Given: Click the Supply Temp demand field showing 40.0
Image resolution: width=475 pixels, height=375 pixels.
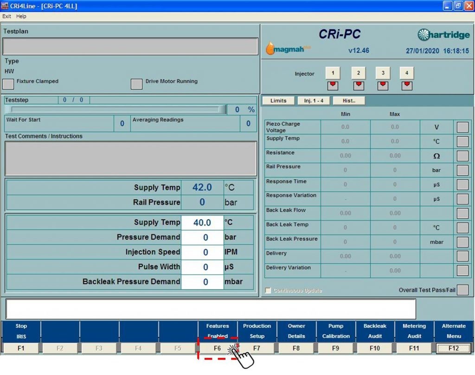Looking at the screenshot, I should point(202,222).
